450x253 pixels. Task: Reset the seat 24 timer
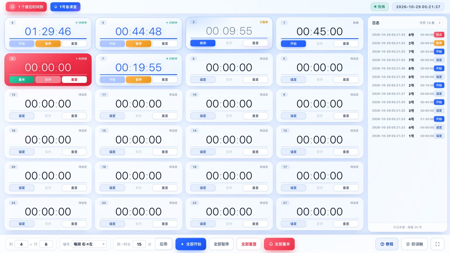coord(74,224)
